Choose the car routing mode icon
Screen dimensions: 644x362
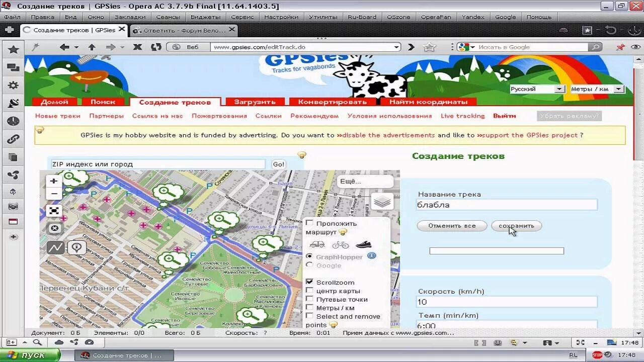pyautogui.click(x=317, y=245)
